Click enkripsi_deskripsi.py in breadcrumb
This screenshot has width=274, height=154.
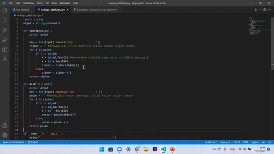29,15
